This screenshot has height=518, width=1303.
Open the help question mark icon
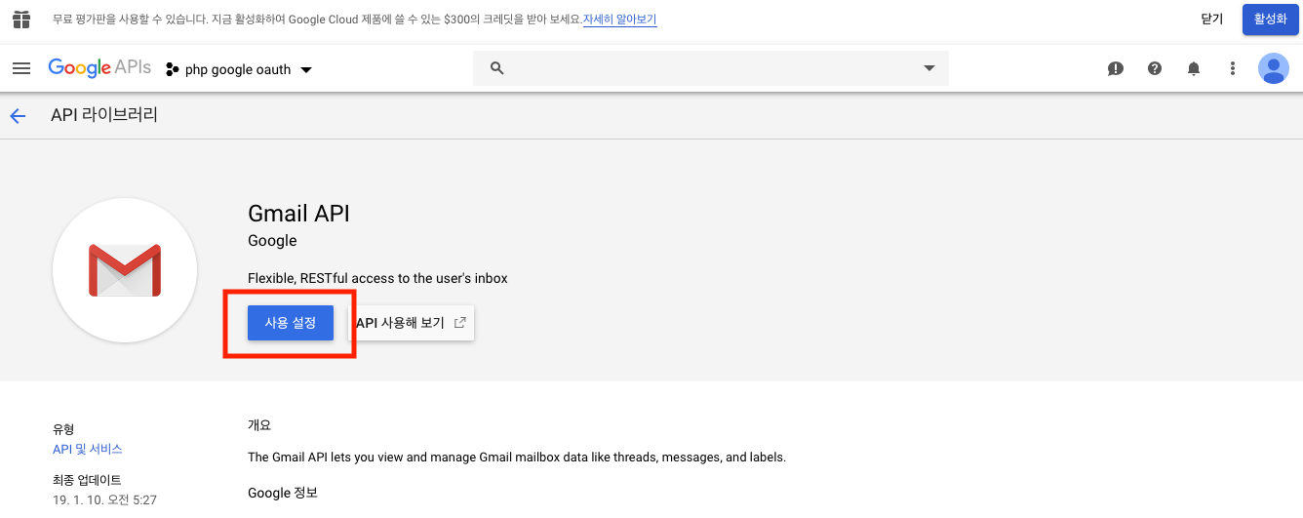click(1155, 68)
